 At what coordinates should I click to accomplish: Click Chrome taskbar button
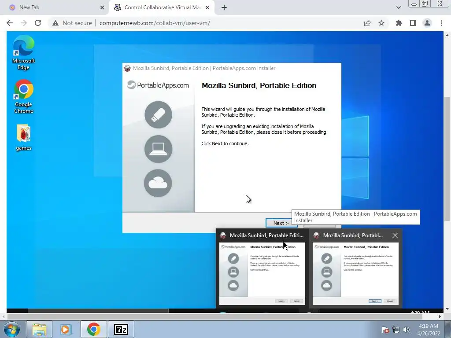93,329
